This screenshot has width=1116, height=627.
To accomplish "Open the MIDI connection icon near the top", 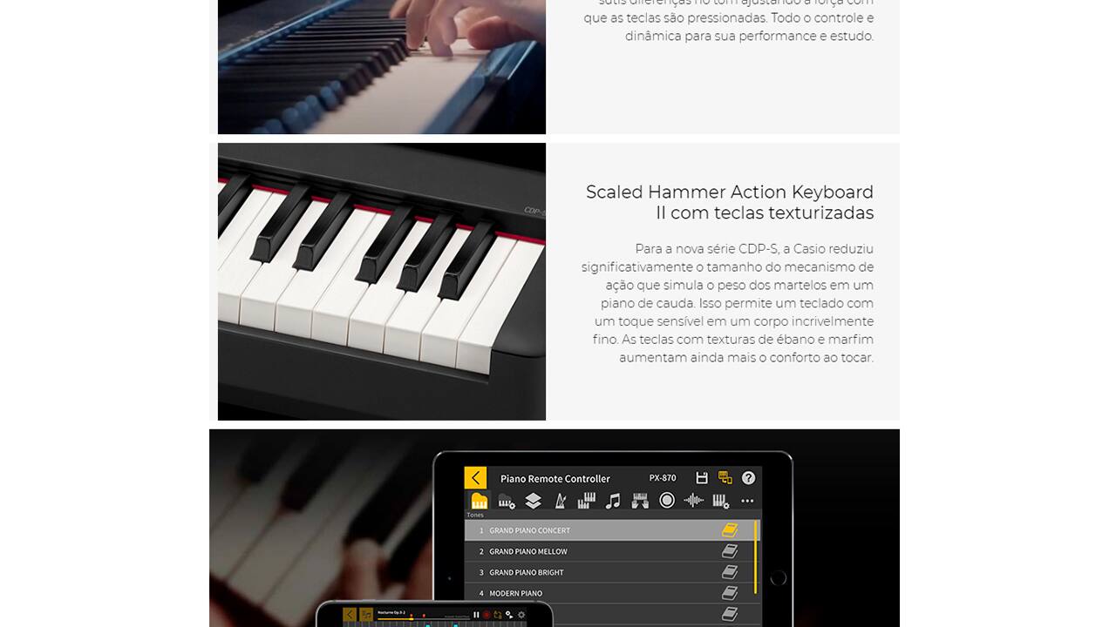I will coord(725,478).
